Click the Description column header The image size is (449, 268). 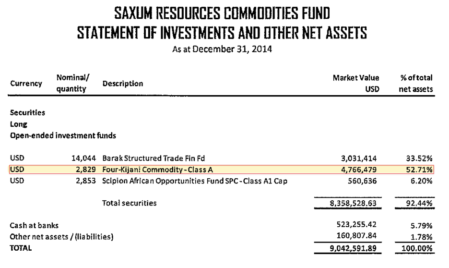tap(122, 84)
